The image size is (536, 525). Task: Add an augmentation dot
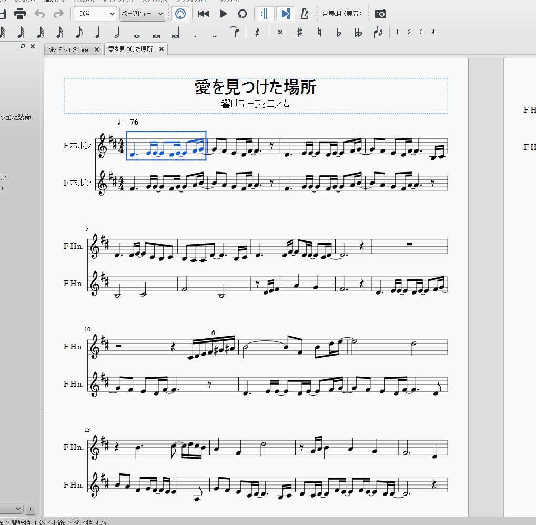pyautogui.click(x=195, y=36)
